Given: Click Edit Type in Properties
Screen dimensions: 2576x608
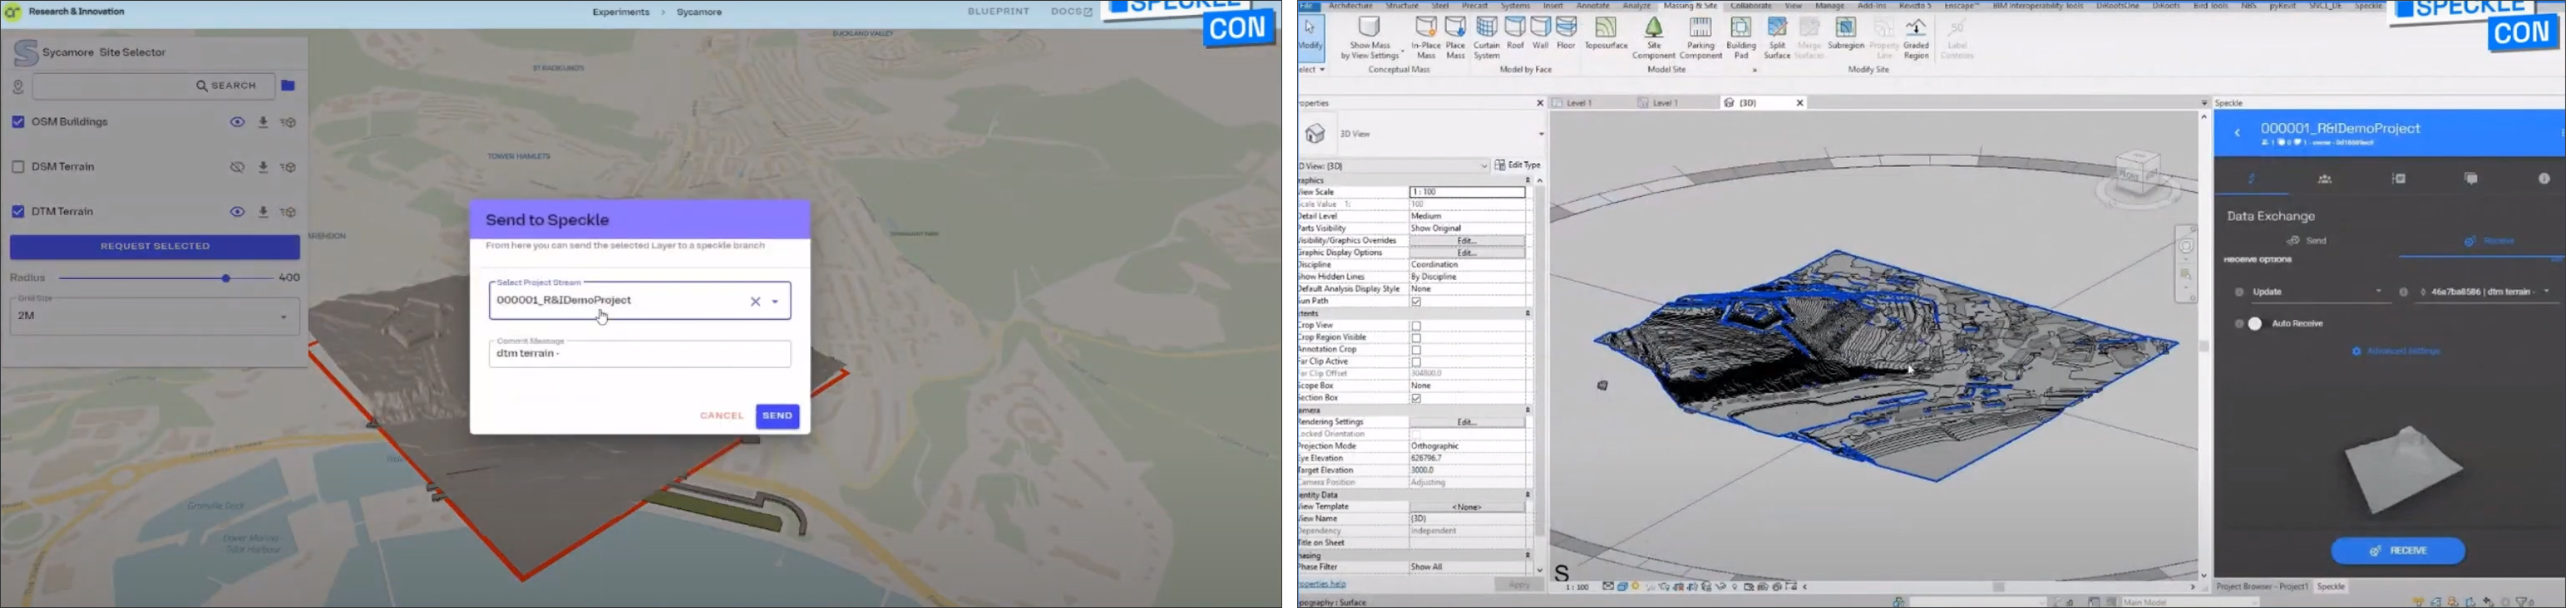Looking at the screenshot, I should point(1518,166).
